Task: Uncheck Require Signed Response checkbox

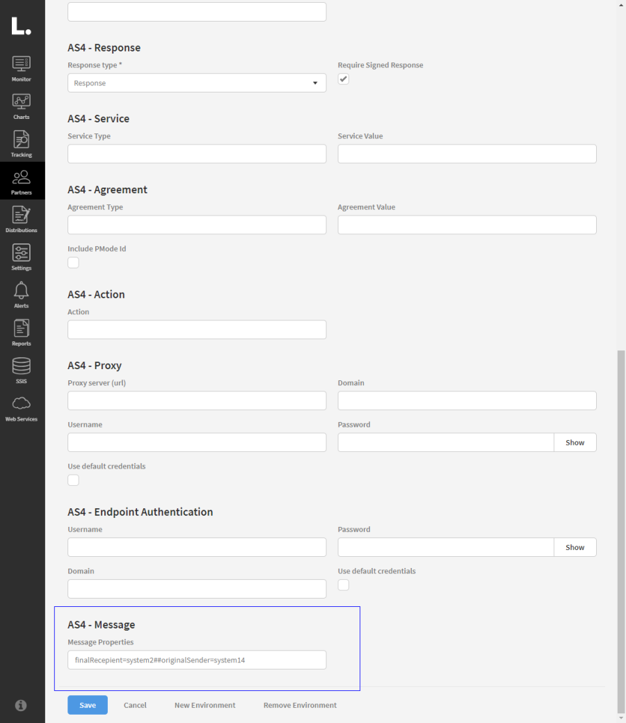Action: (344, 79)
